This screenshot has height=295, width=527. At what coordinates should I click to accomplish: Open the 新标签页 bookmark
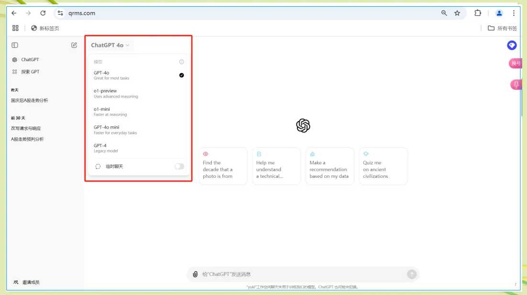[x=45, y=28]
